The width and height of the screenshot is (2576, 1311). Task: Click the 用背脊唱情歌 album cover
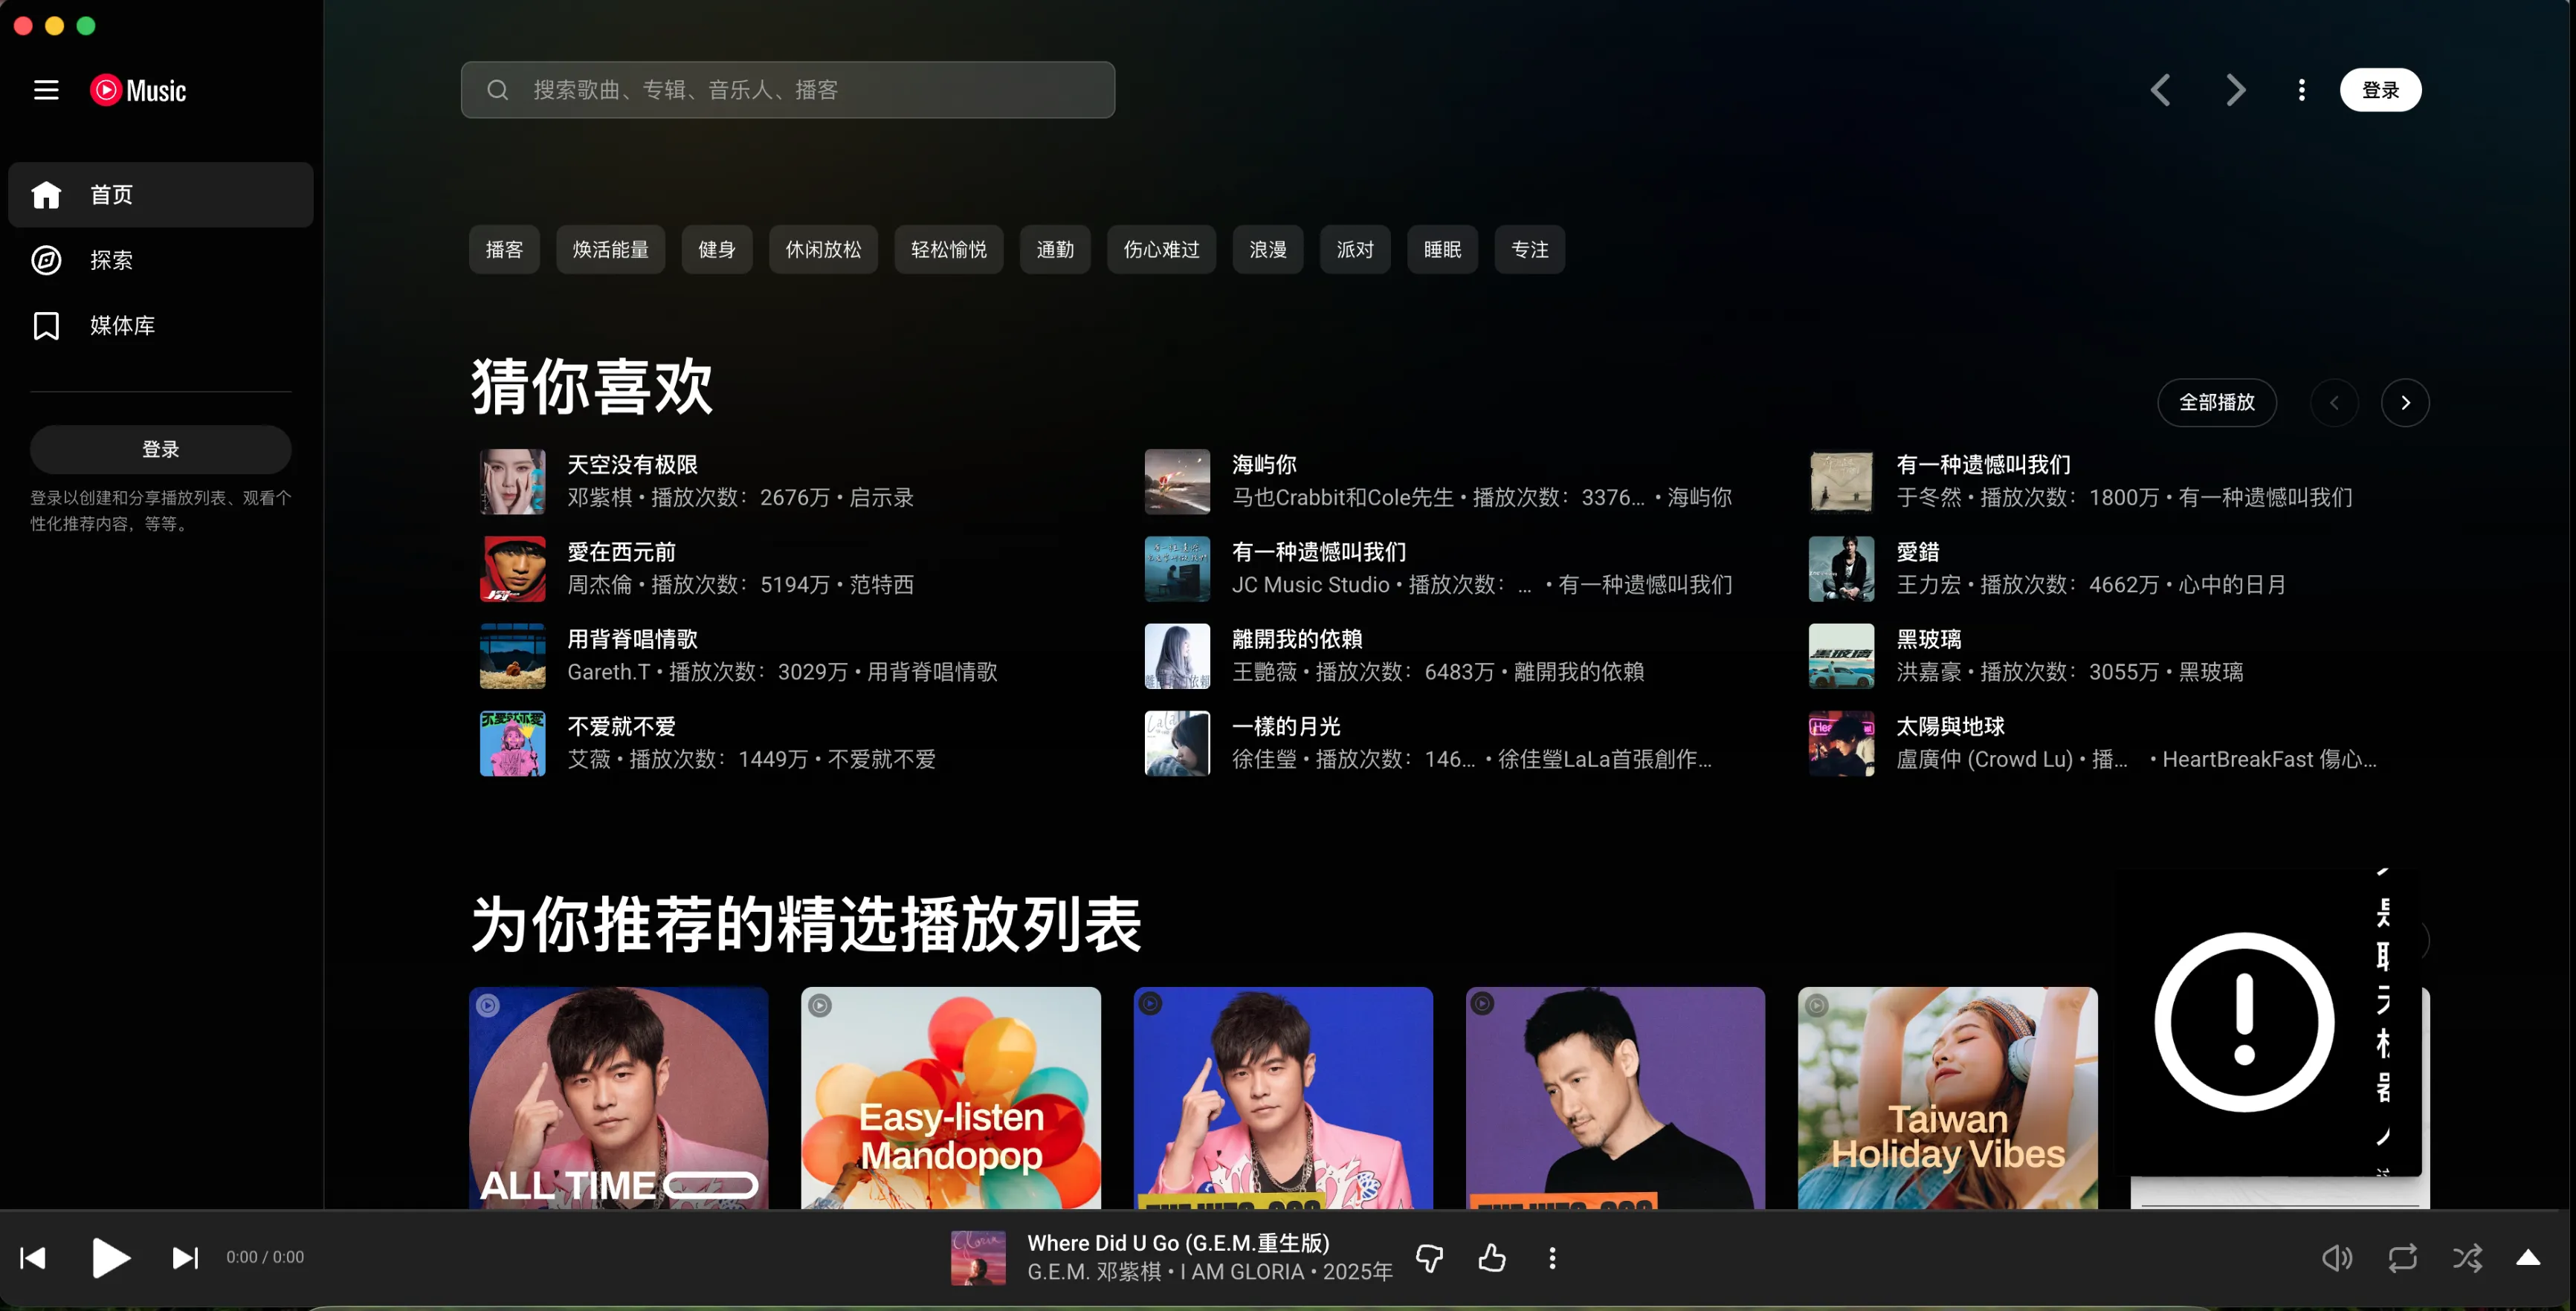click(513, 656)
